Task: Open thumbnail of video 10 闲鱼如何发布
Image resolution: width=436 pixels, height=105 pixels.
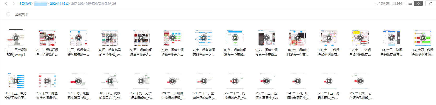Action: point(298,38)
